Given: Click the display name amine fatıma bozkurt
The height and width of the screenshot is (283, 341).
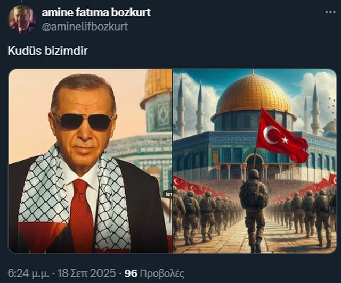Looking at the screenshot, I should 96,13.
